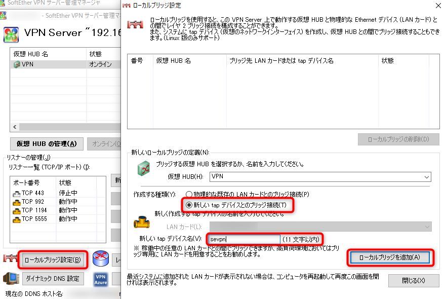Screen dimensions: 445x299
Task: Open the virtual HUB dropdown showing VPN
Action: click(320, 177)
